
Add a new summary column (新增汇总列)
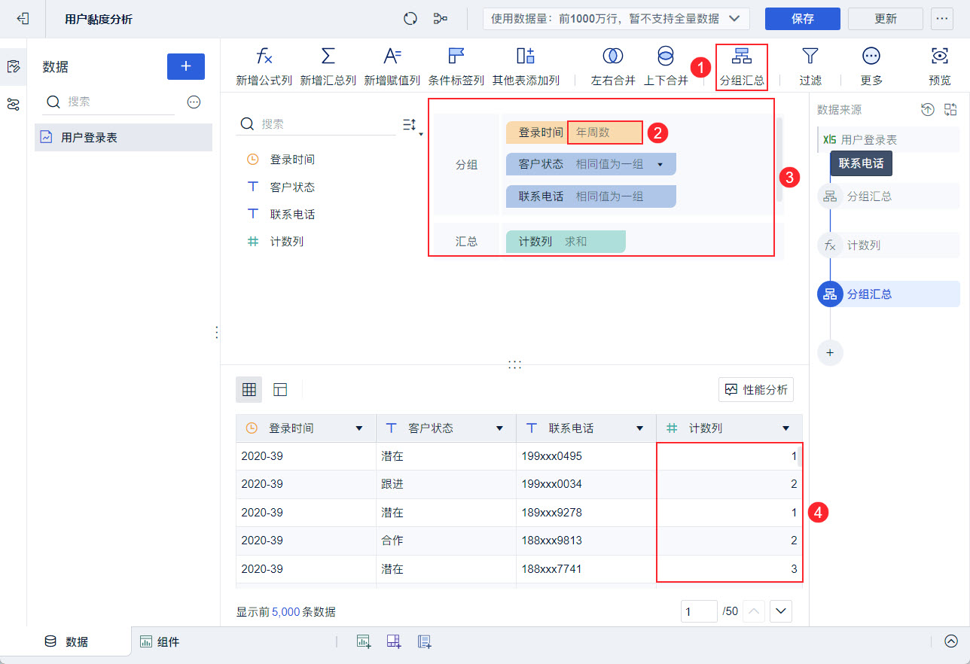tap(328, 66)
